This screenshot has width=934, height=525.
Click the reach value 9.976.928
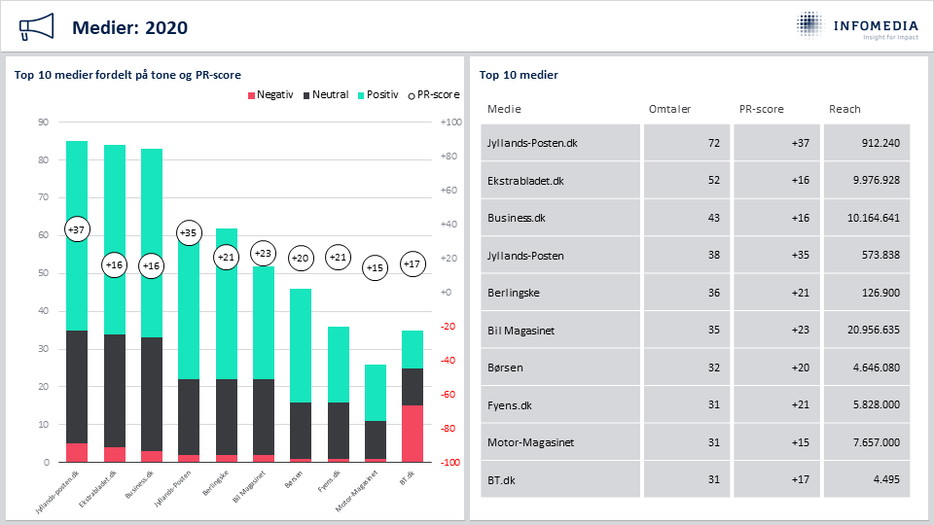(x=877, y=181)
